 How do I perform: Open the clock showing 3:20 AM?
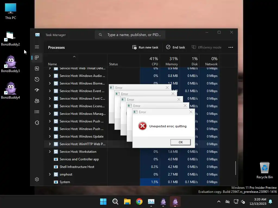click(258, 201)
